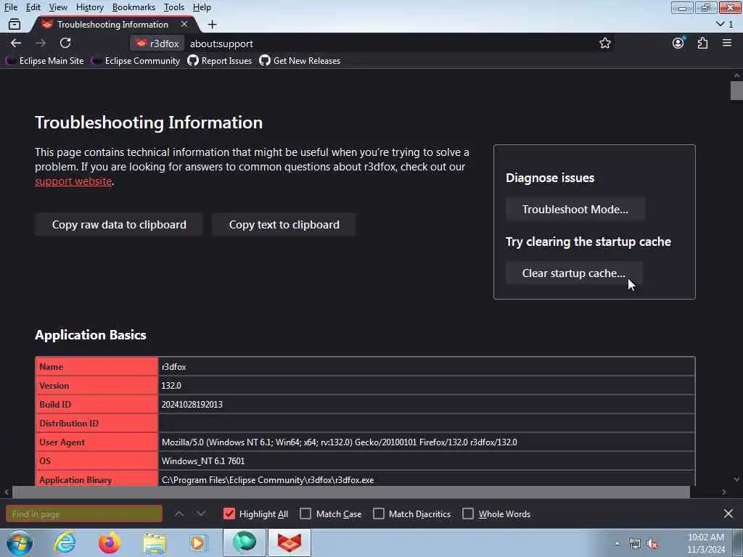Viewport: 743px width, 557px height.
Task: Open media player taskbar icon
Action: pyautogui.click(x=199, y=542)
